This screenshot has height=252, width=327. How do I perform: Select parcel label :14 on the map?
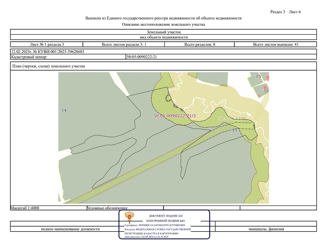[x=63, y=110]
